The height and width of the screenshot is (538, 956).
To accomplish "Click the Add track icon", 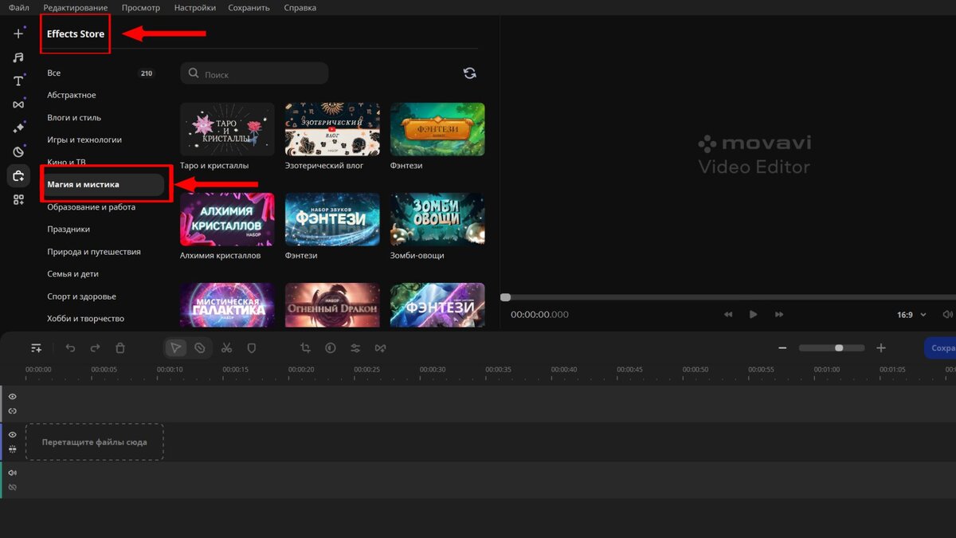I will (36, 348).
